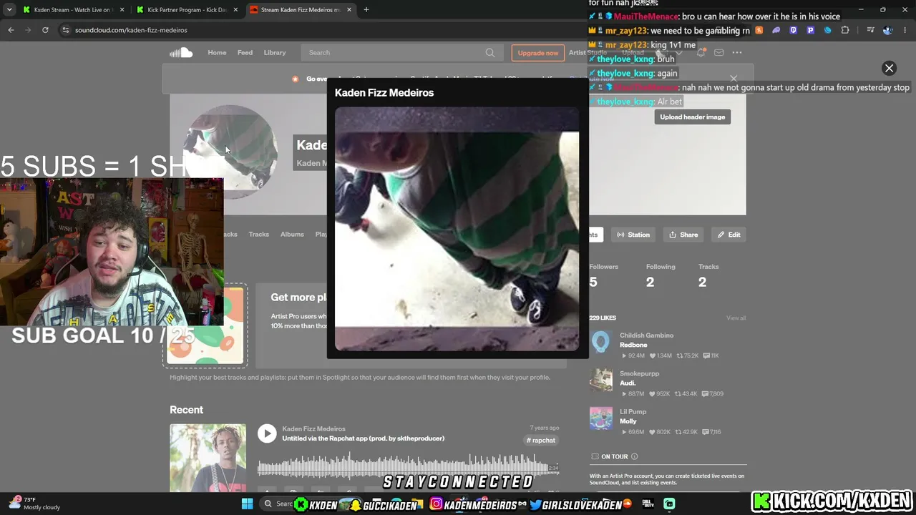The height and width of the screenshot is (515, 916).
Task: Go to SoundCloud Home
Action: pyautogui.click(x=217, y=52)
